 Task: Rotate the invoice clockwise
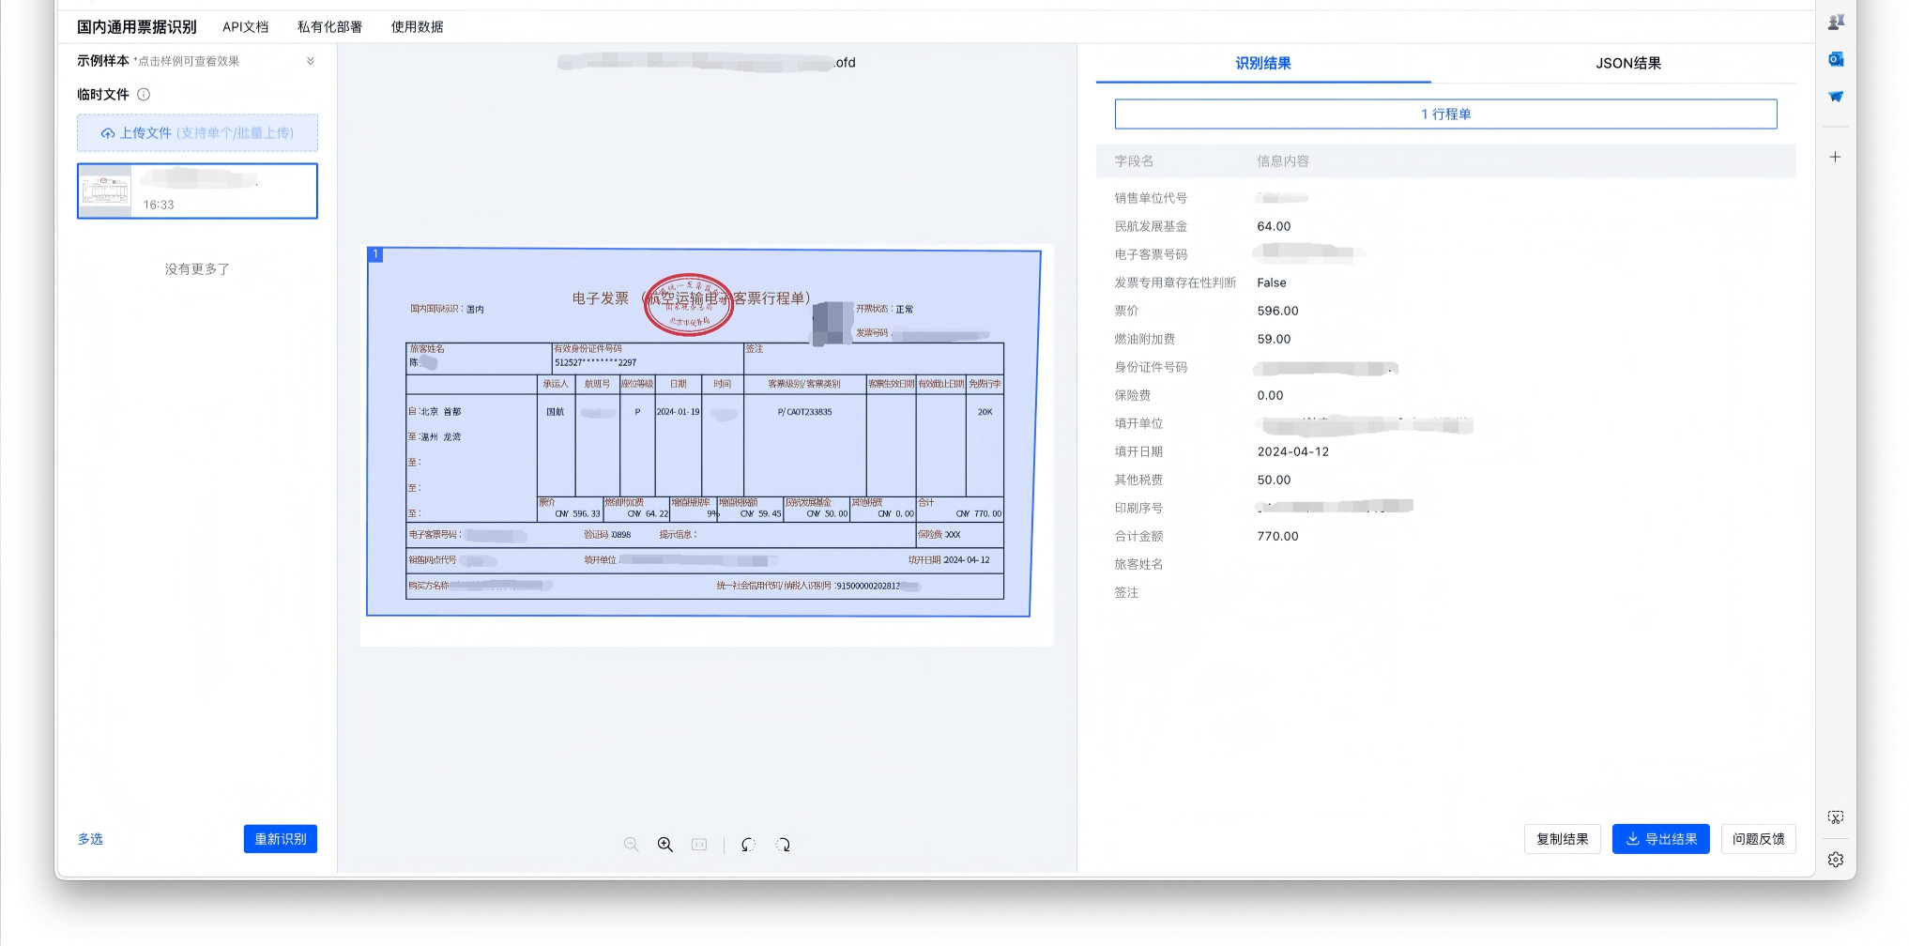point(783,845)
